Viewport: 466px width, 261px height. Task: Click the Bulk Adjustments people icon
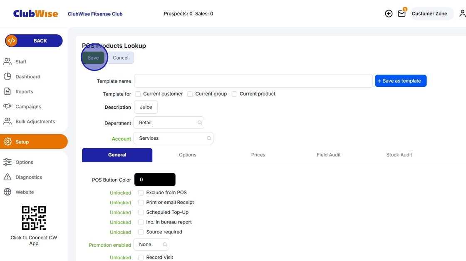tap(7, 121)
